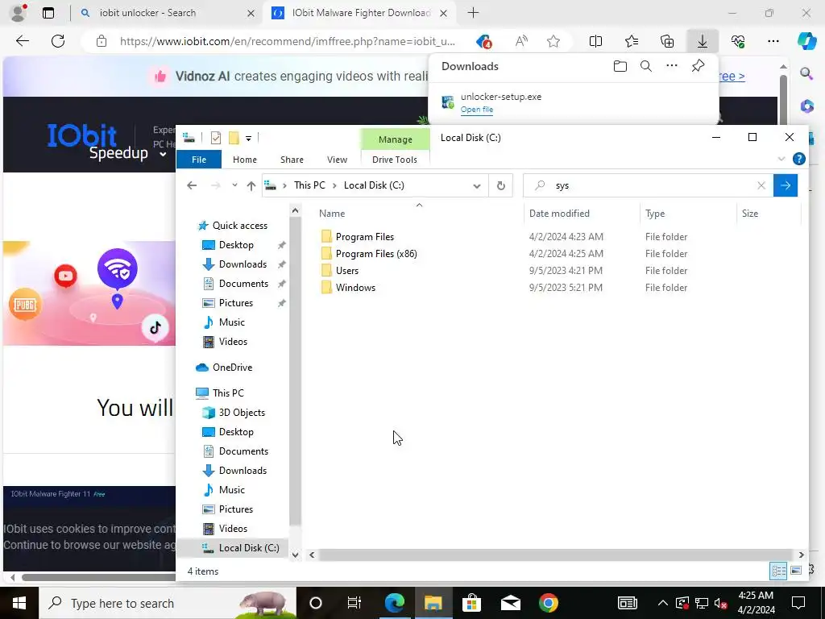This screenshot has width=825, height=619.
Task: Open the Edge profile avatar icon
Action: pos(19,13)
